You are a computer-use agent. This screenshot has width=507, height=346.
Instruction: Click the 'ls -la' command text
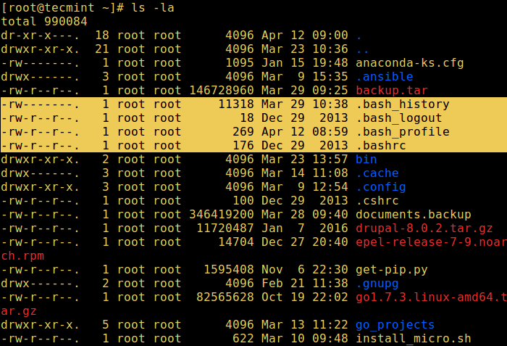151,8
